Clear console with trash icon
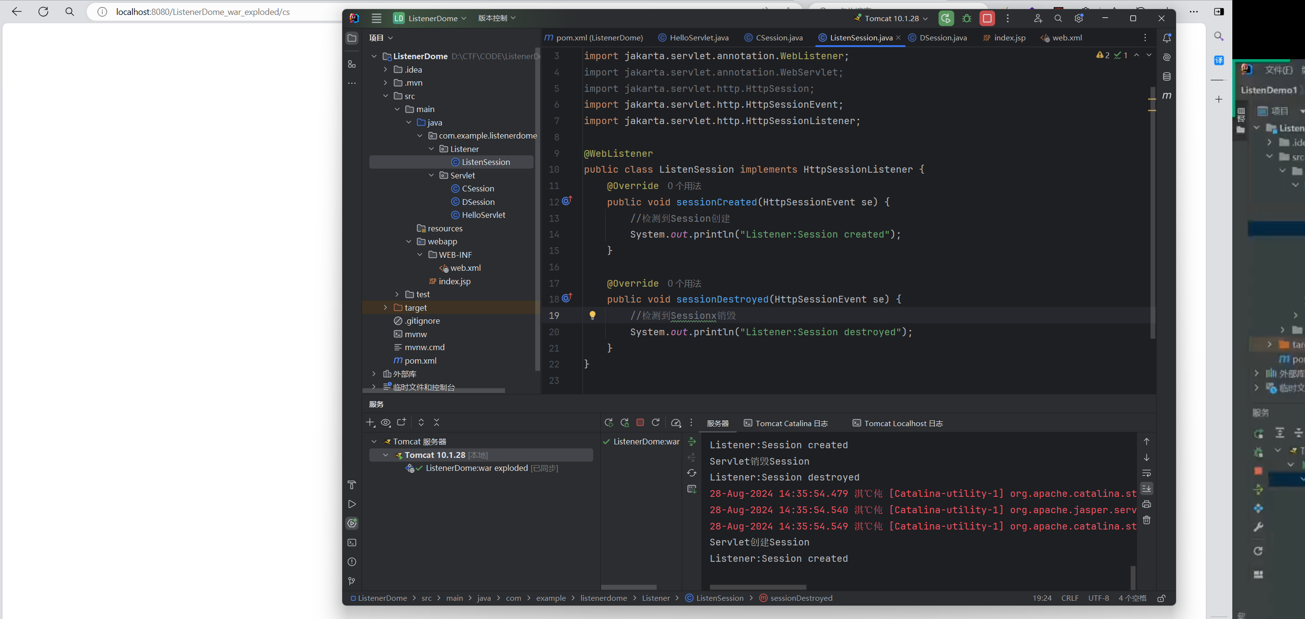Screen dimensions: 1305x619 1147,520
